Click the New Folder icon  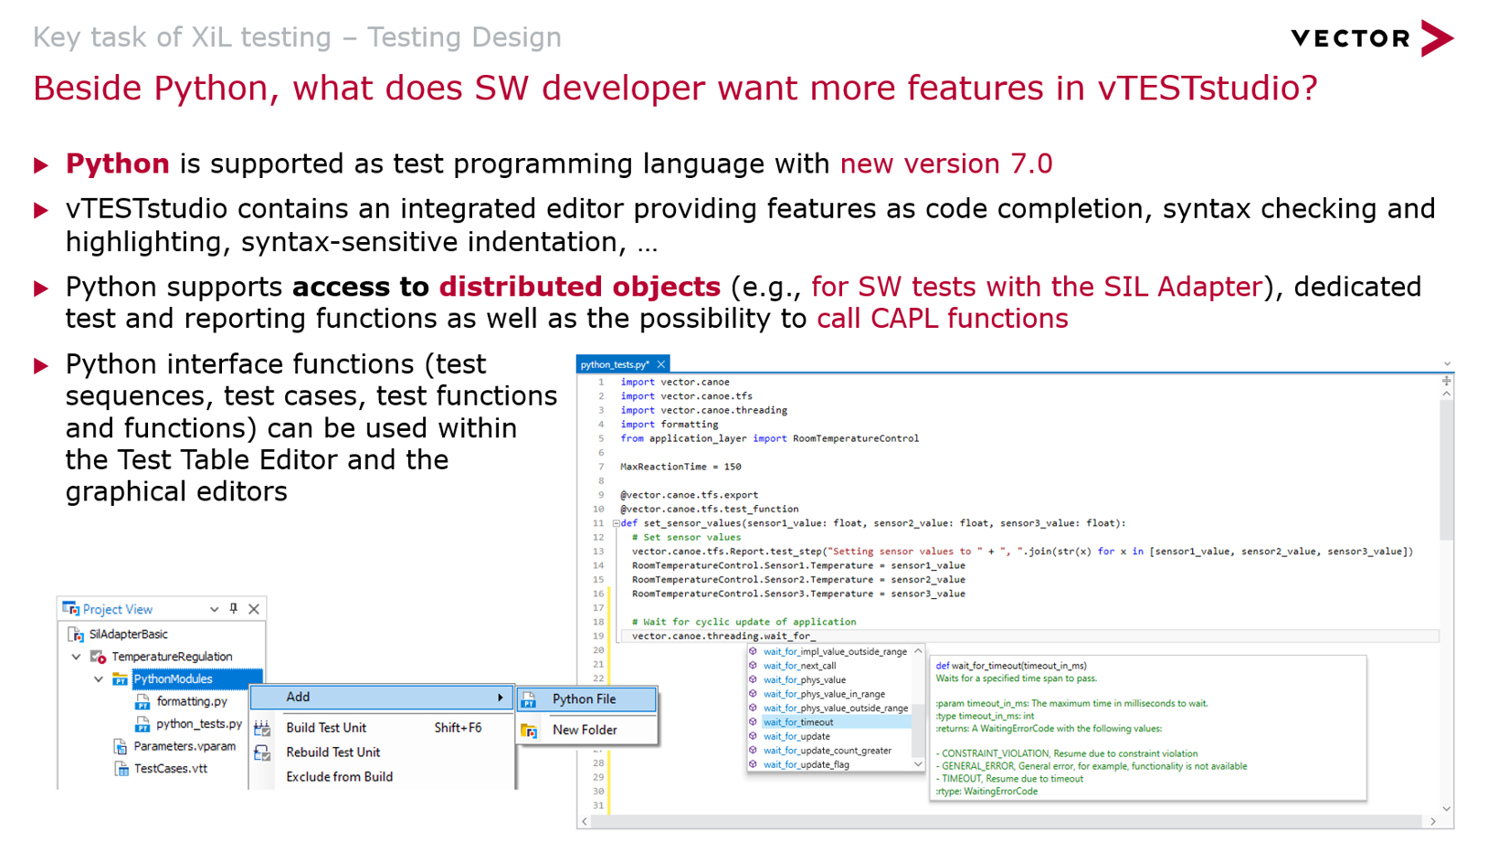[x=529, y=731]
